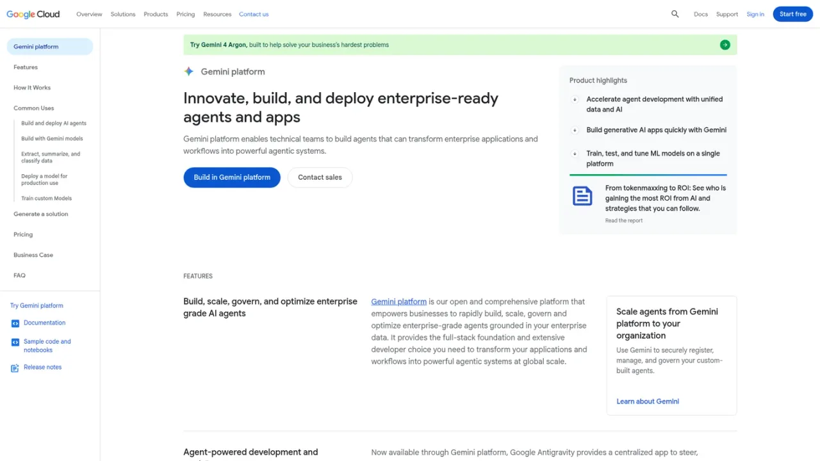820x461 pixels.
Task: Open the Overview menu item
Action: (x=89, y=14)
